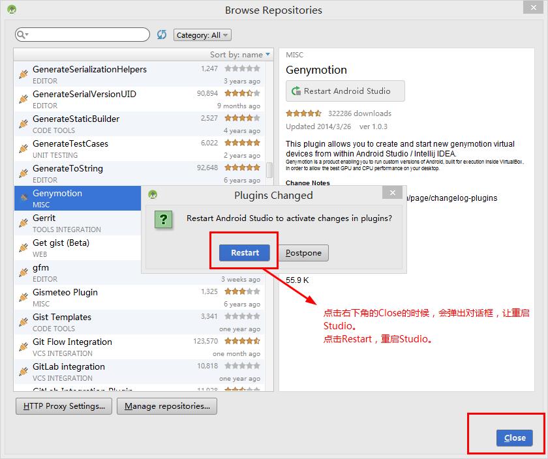The height and width of the screenshot is (459, 548).
Task: Click the Get gist (Beta) plugin icon
Action: tap(23, 248)
